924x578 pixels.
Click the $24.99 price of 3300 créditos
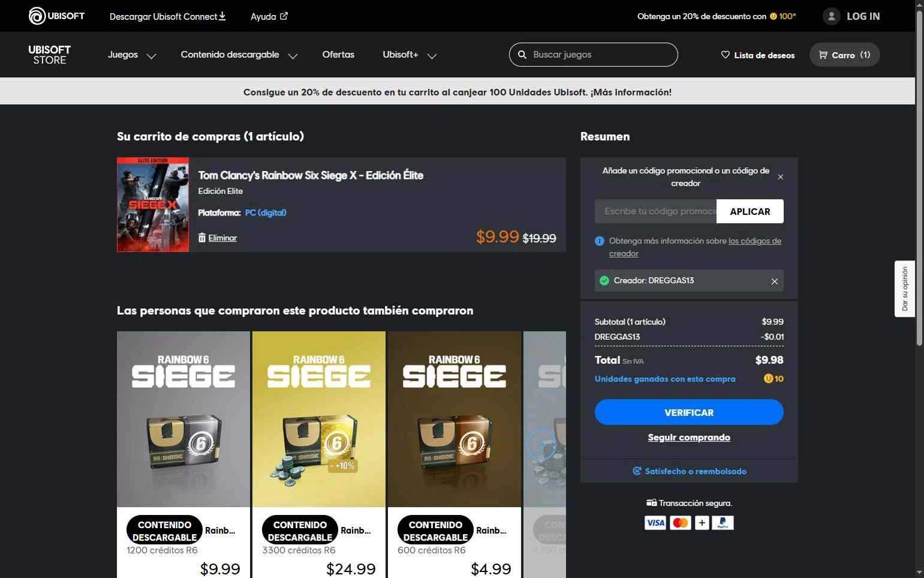[x=351, y=568]
